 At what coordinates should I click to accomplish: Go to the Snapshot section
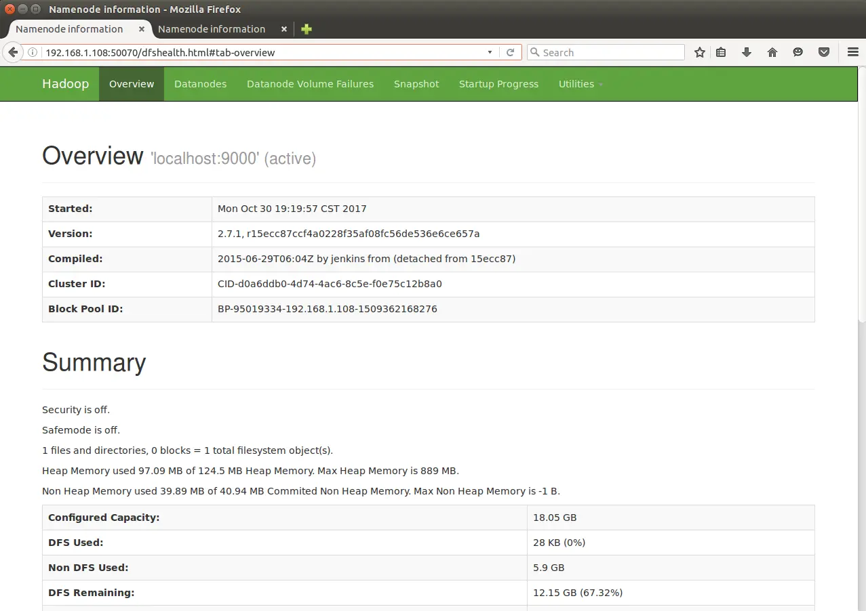click(x=416, y=84)
